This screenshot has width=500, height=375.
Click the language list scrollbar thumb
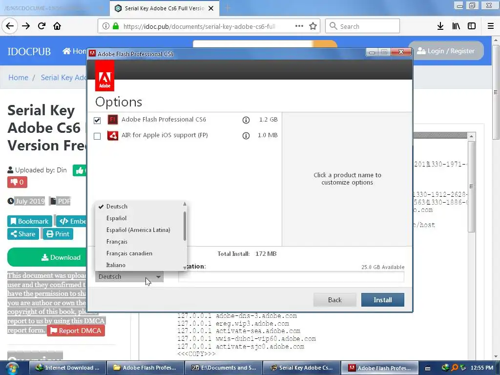pos(185,226)
